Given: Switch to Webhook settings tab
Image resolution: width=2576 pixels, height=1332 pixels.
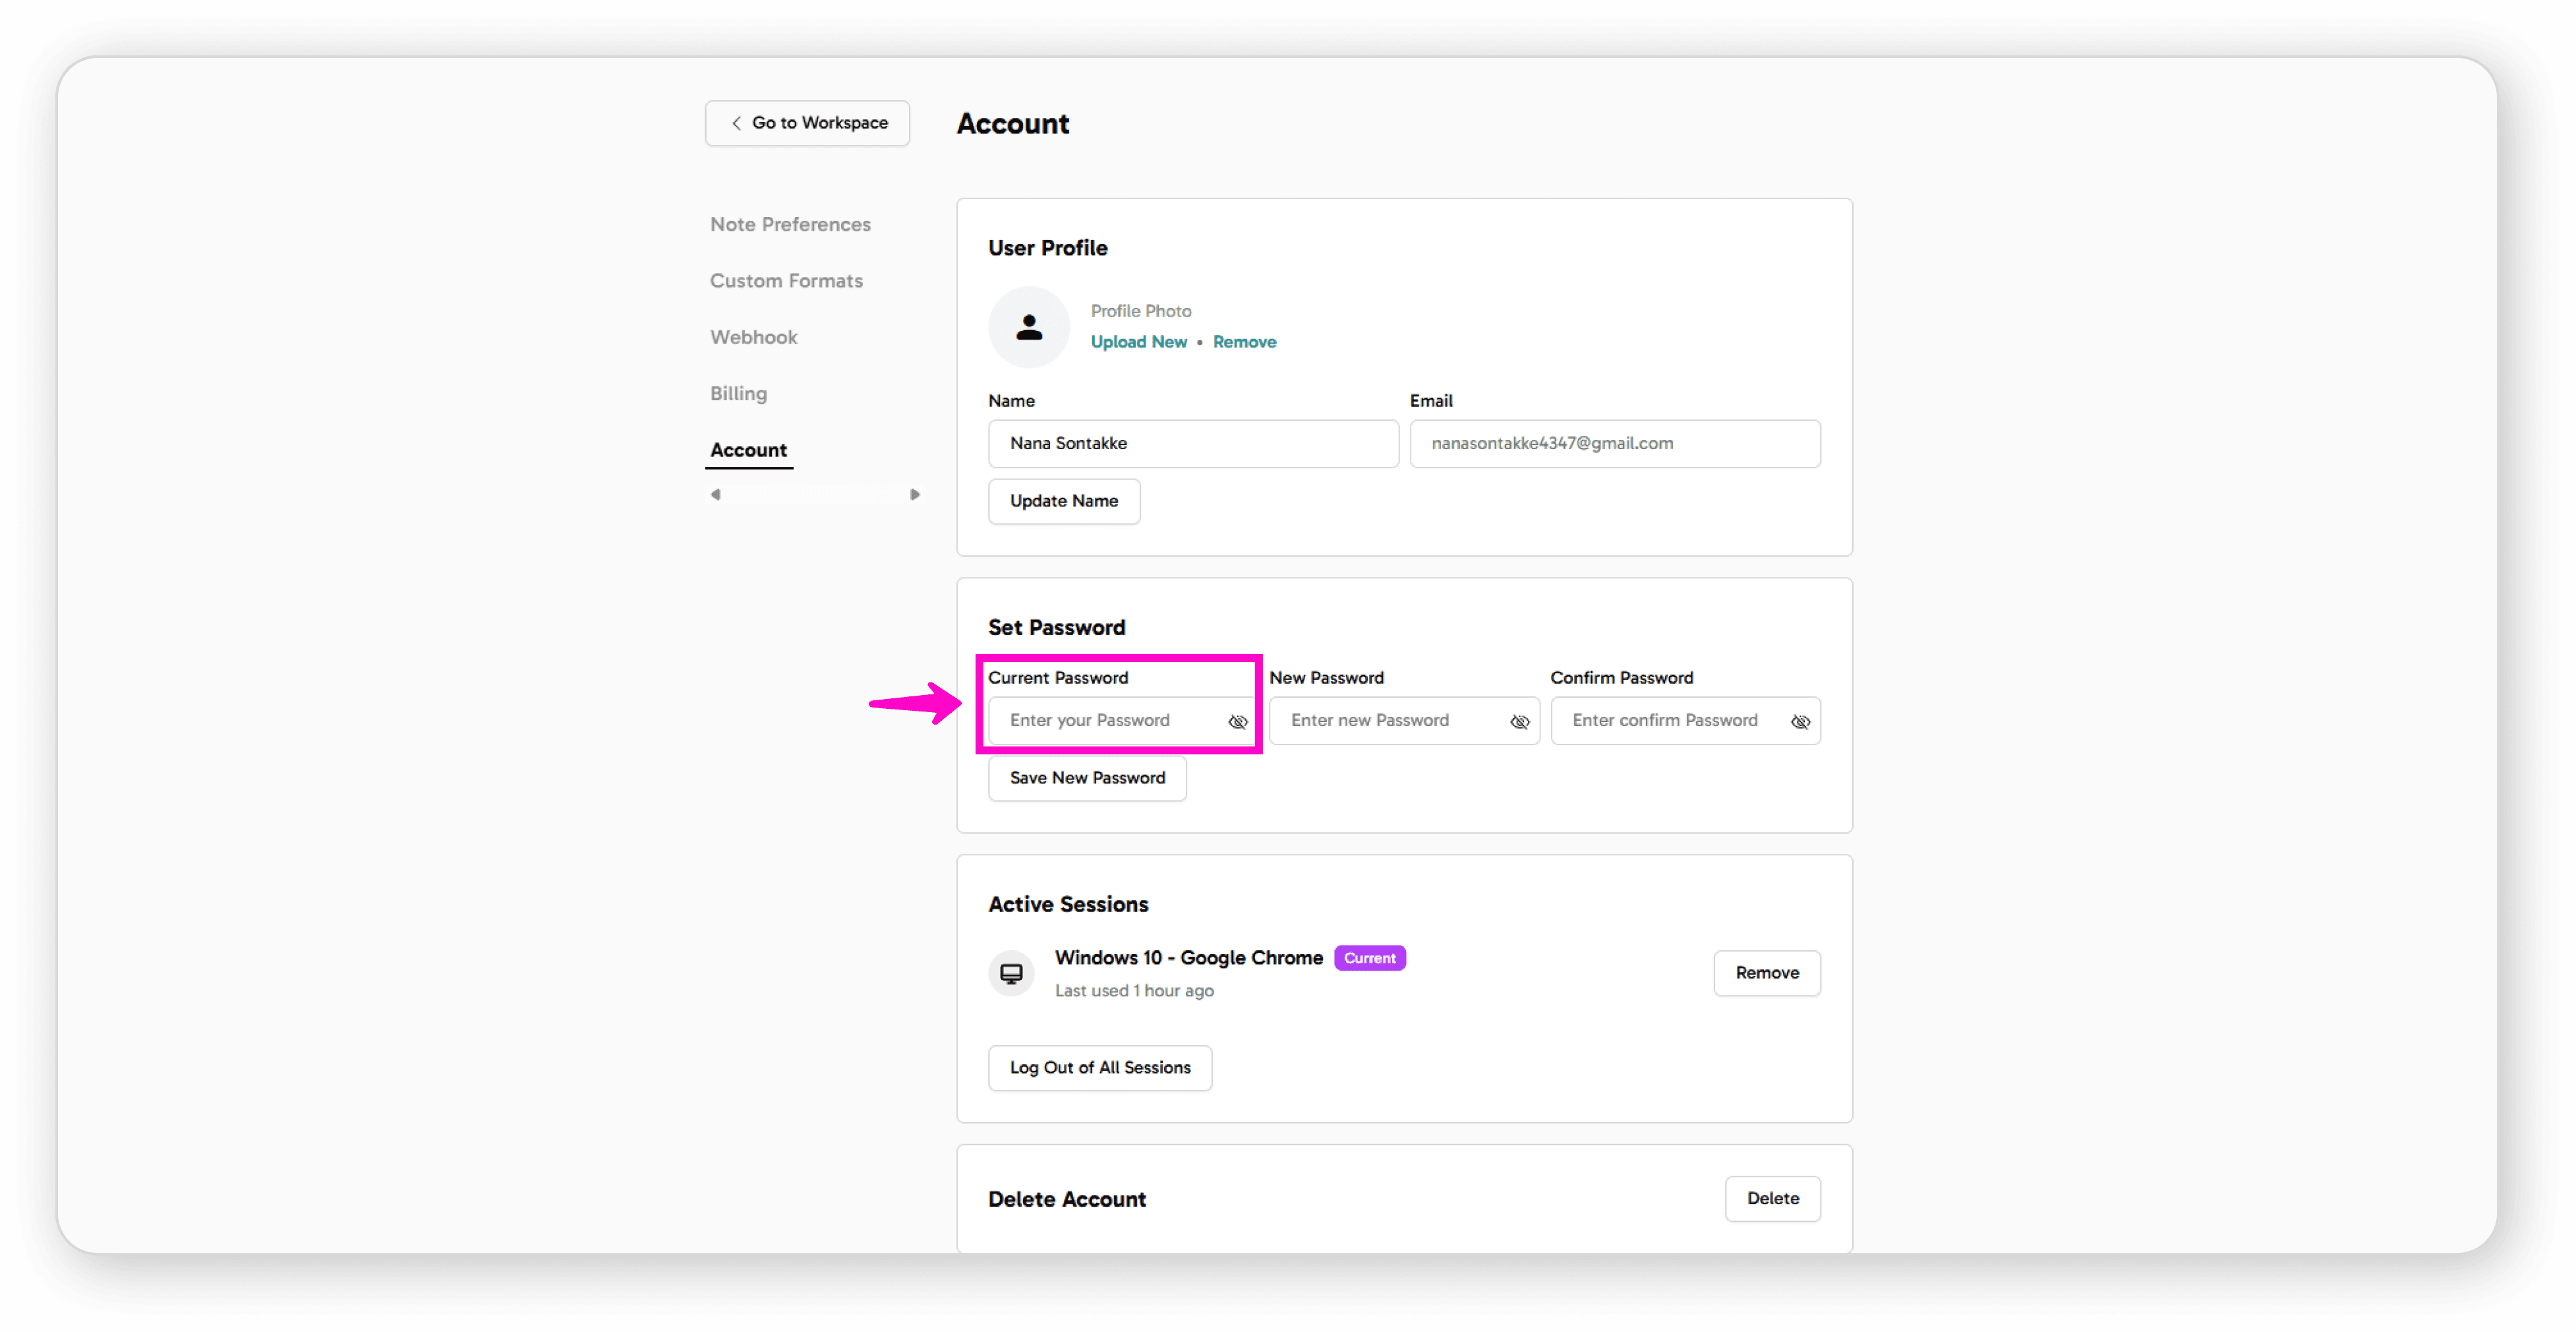Looking at the screenshot, I should 753,337.
